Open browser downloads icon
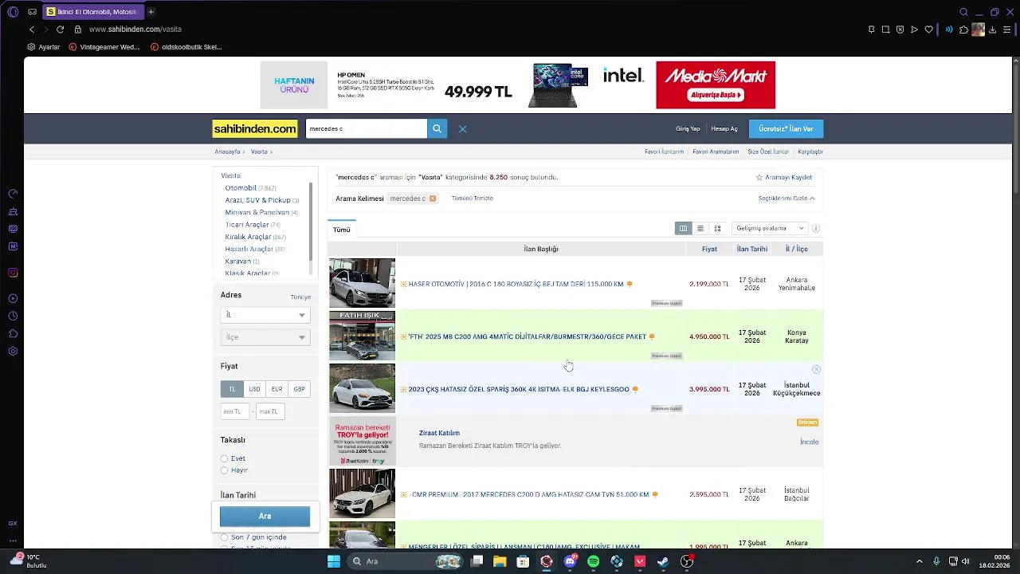This screenshot has height=574, width=1020. [x=992, y=29]
